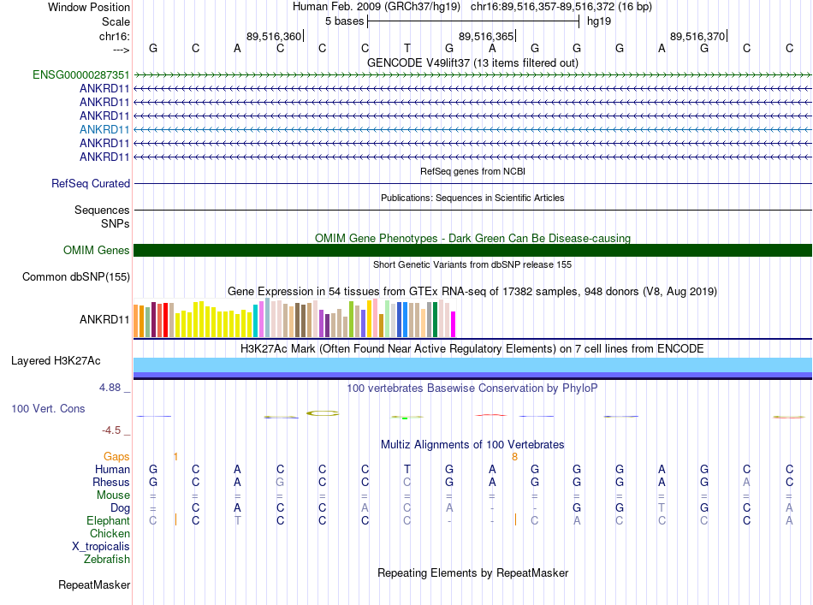Screen dimensions: 813x605
Task: Click the RefSeq Curated track label
Action: tap(91, 183)
